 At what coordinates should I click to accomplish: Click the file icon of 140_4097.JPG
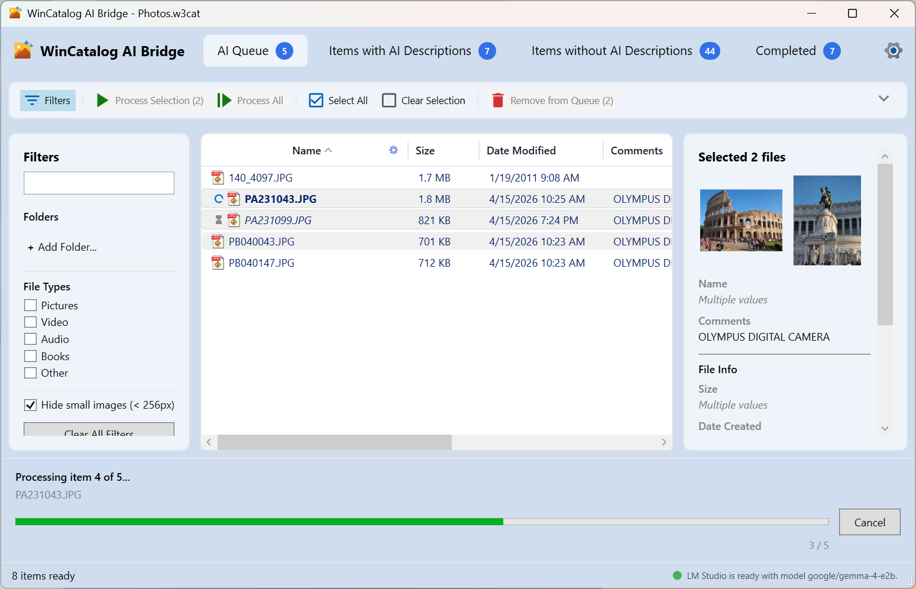coord(218,177)
